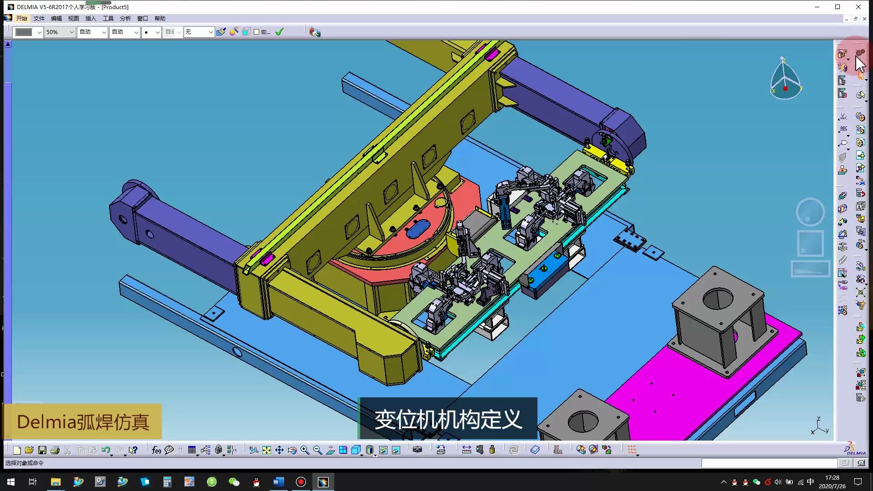The width and height of the screenshot is (873, 491).
Task: Open the 窗口 menu
Action: pyautogui.click(x=143, y=19)
